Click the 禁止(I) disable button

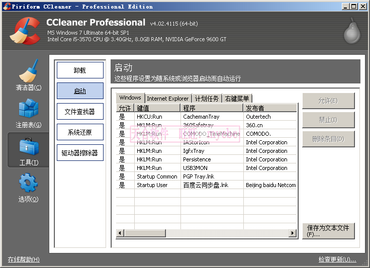pyautogui.click(x=328, y=120)
